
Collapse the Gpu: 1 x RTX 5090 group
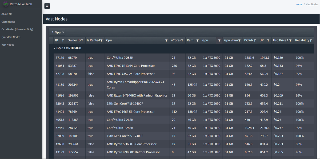pyautogui.click(x=55, y=48)
